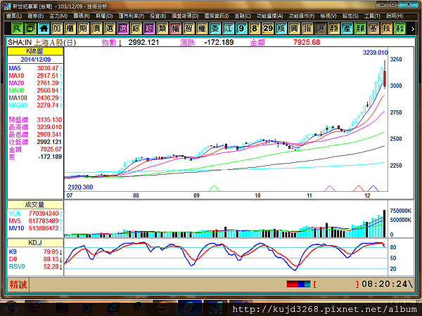Click the cyan 江 toolbar button
422x316 pixels.
pos(228,28)
